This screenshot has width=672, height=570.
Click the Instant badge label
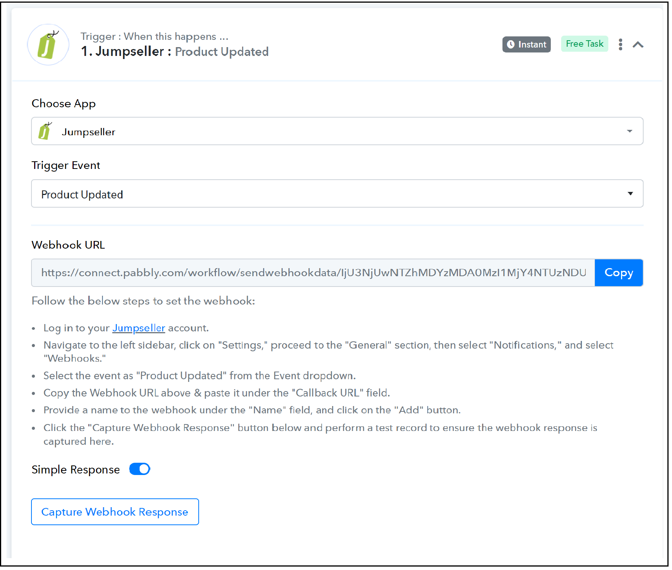532,44
